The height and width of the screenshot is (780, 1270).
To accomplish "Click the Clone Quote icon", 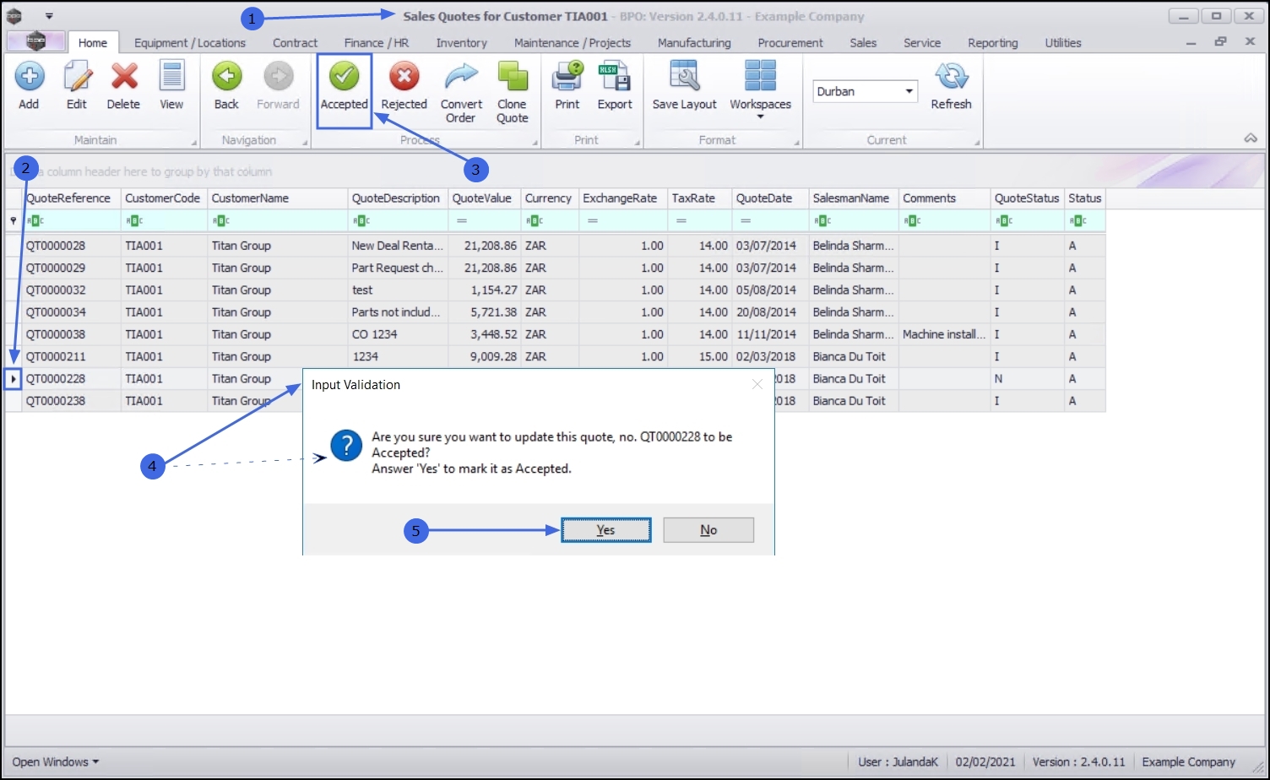I will point(512,77).
